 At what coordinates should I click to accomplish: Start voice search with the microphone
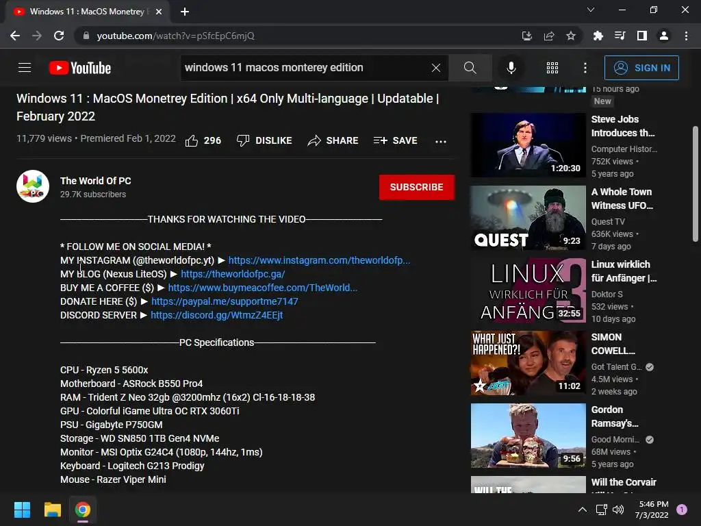[511, 68]
